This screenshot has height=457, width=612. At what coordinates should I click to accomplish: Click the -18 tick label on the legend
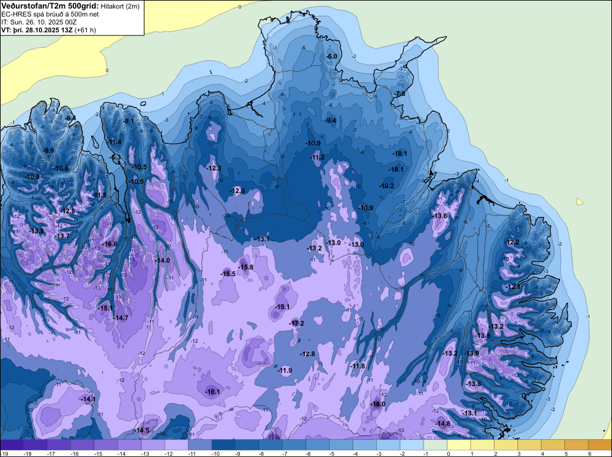28,453
